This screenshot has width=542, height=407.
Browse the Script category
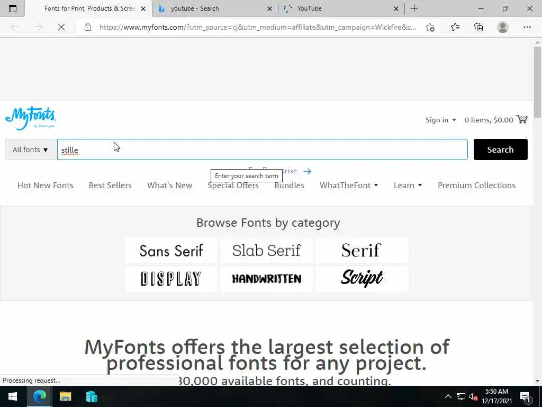click(x=362, y=279)
